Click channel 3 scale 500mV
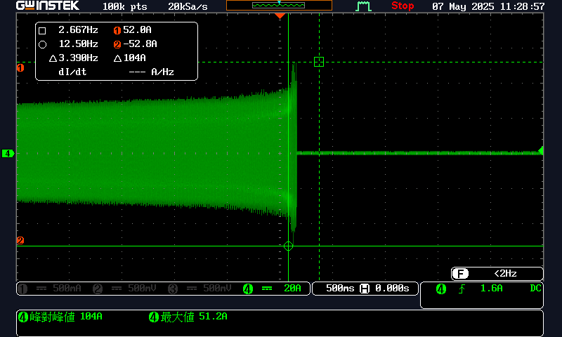The width and height of the screenshot is (562, 337). [x=217, y=288]
